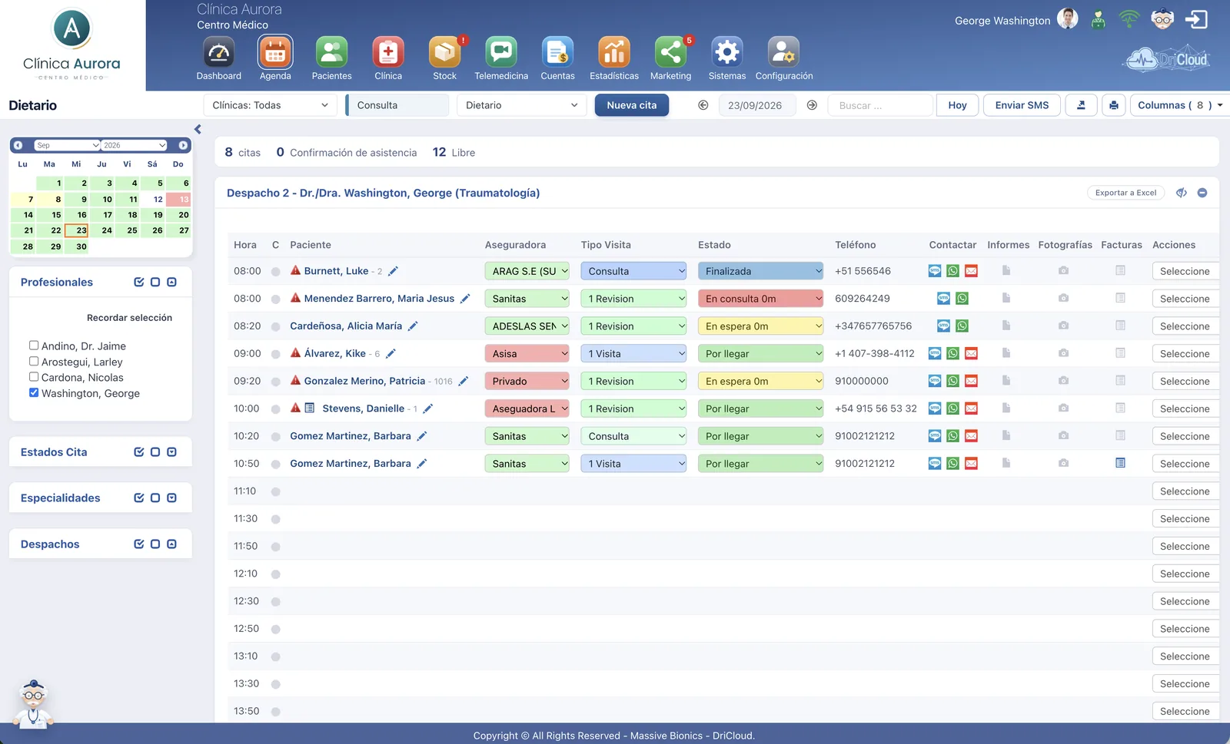Viewport: 1230px width, 744px height.
Task: Send email to Álvarez, Kike
Action: click(x=971, y=354)
